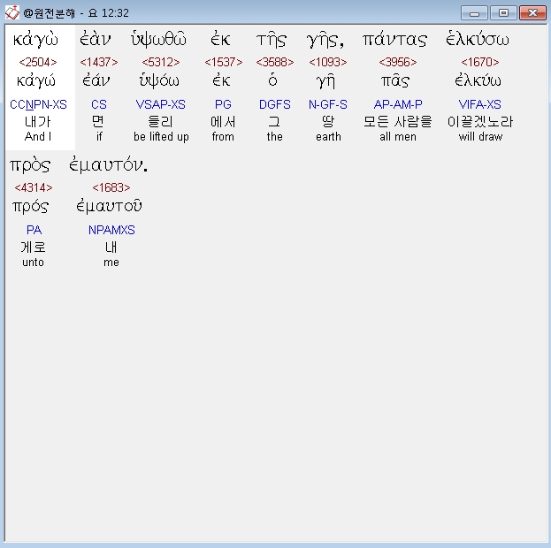Screen dimensions: 551x548
Task: Open parsing code VIFA-XS
Action: pos(480,104)
